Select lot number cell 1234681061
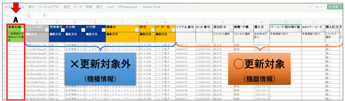This screenshot has width=345, height=101. [204, 99]
